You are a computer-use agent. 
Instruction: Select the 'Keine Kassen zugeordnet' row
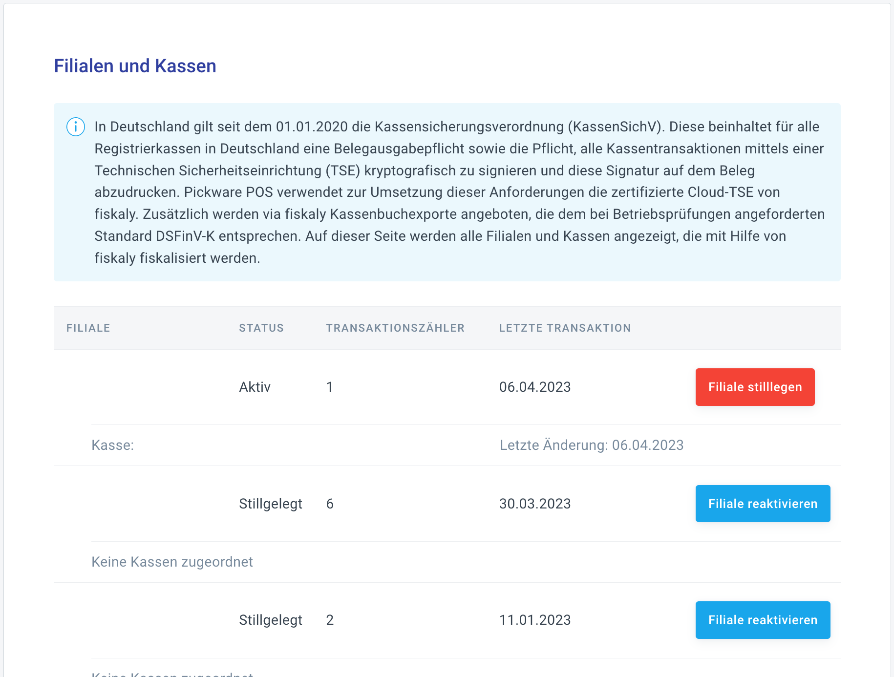172,562
